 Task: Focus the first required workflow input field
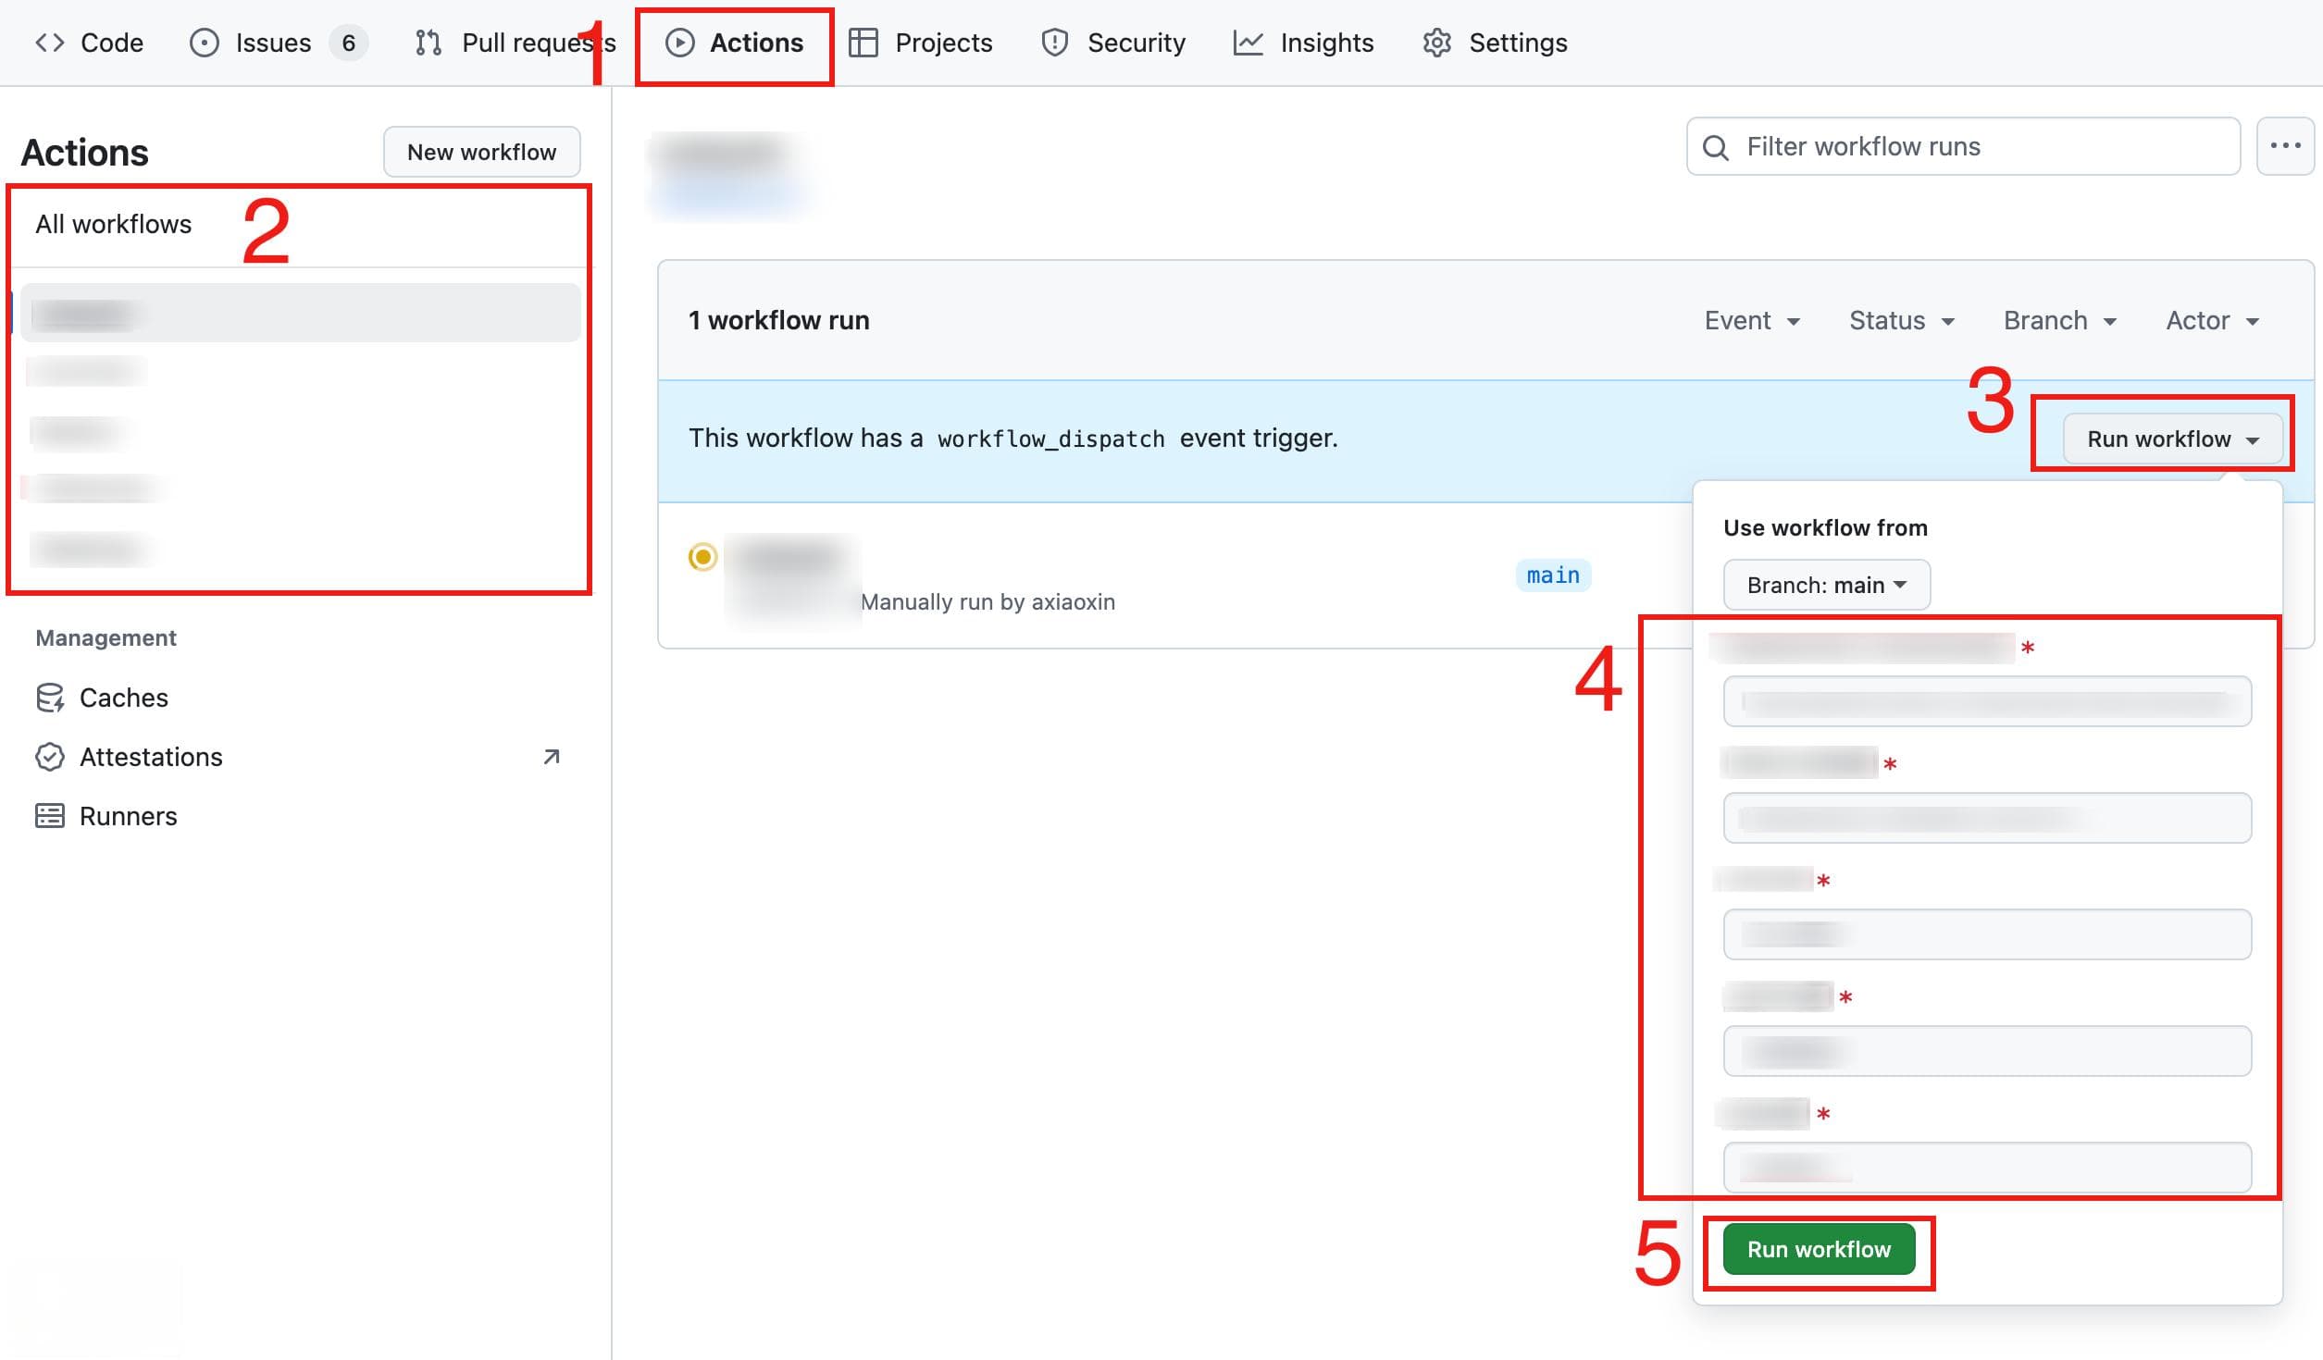[1987, 701]
